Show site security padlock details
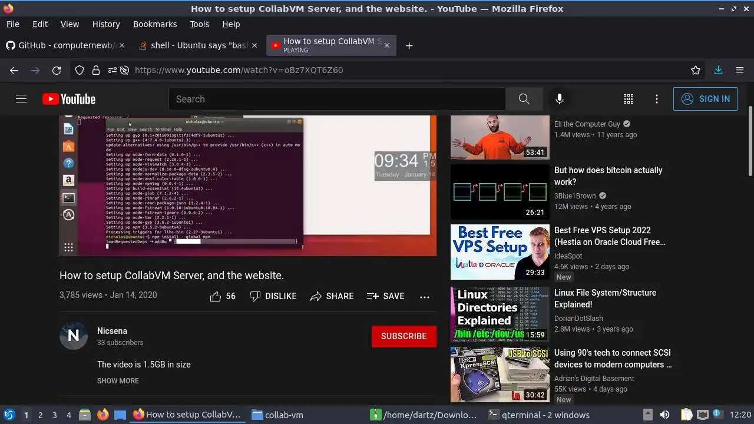The width and height of the screenshot is (754, 424). tap(95, 70)
